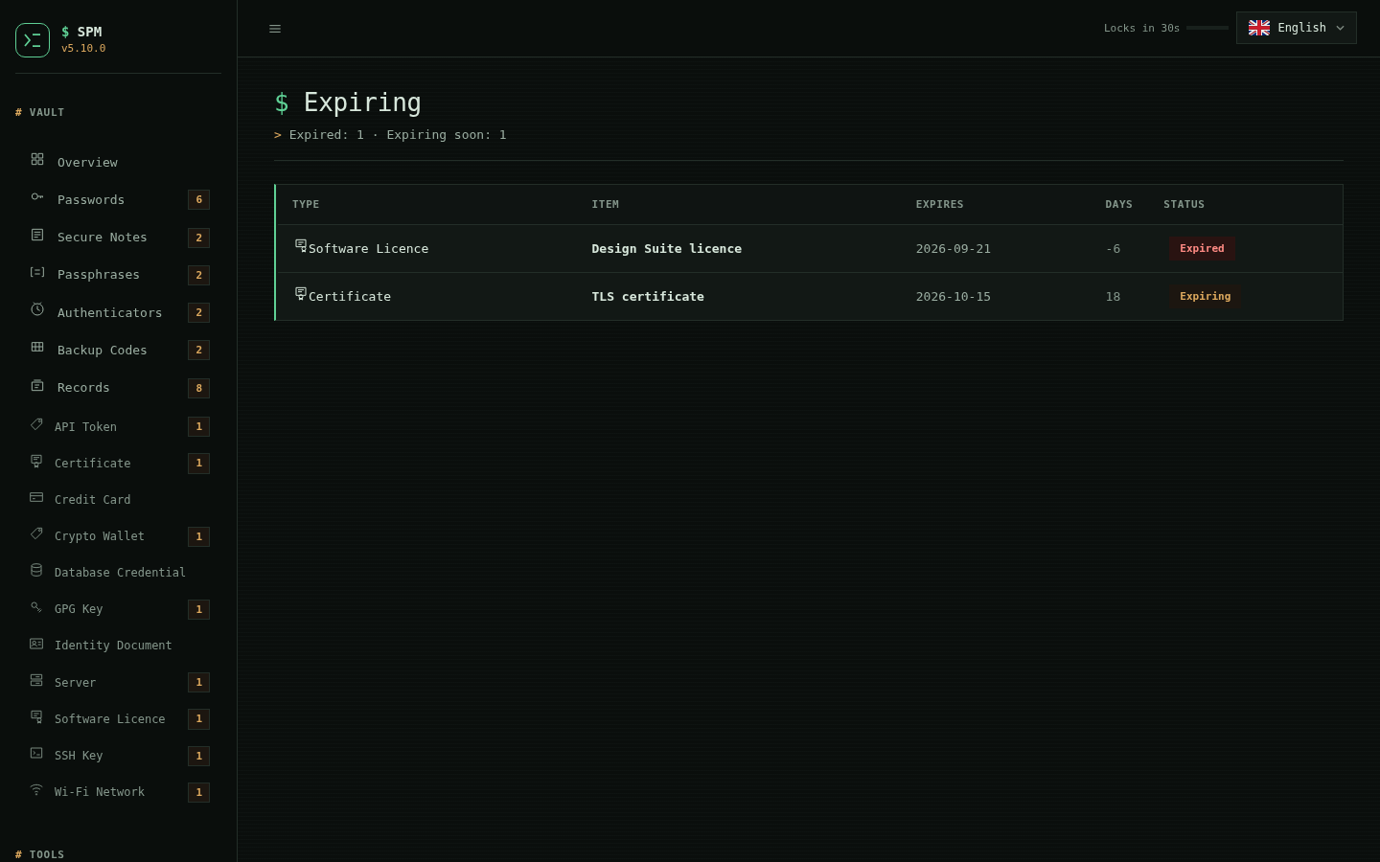
Task: Click the Credit Card icon
Action: tap(36, 497)
